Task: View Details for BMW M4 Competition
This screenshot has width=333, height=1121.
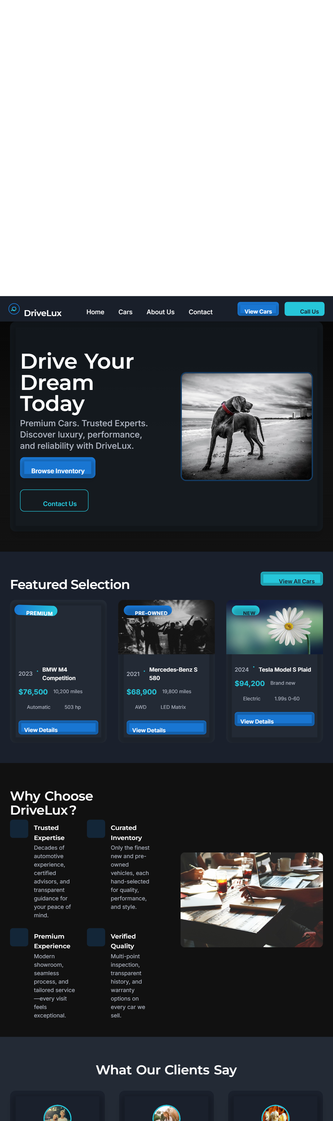Action: (58, 728)
